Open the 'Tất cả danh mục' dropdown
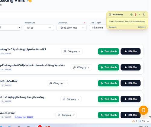 (72, 28)
